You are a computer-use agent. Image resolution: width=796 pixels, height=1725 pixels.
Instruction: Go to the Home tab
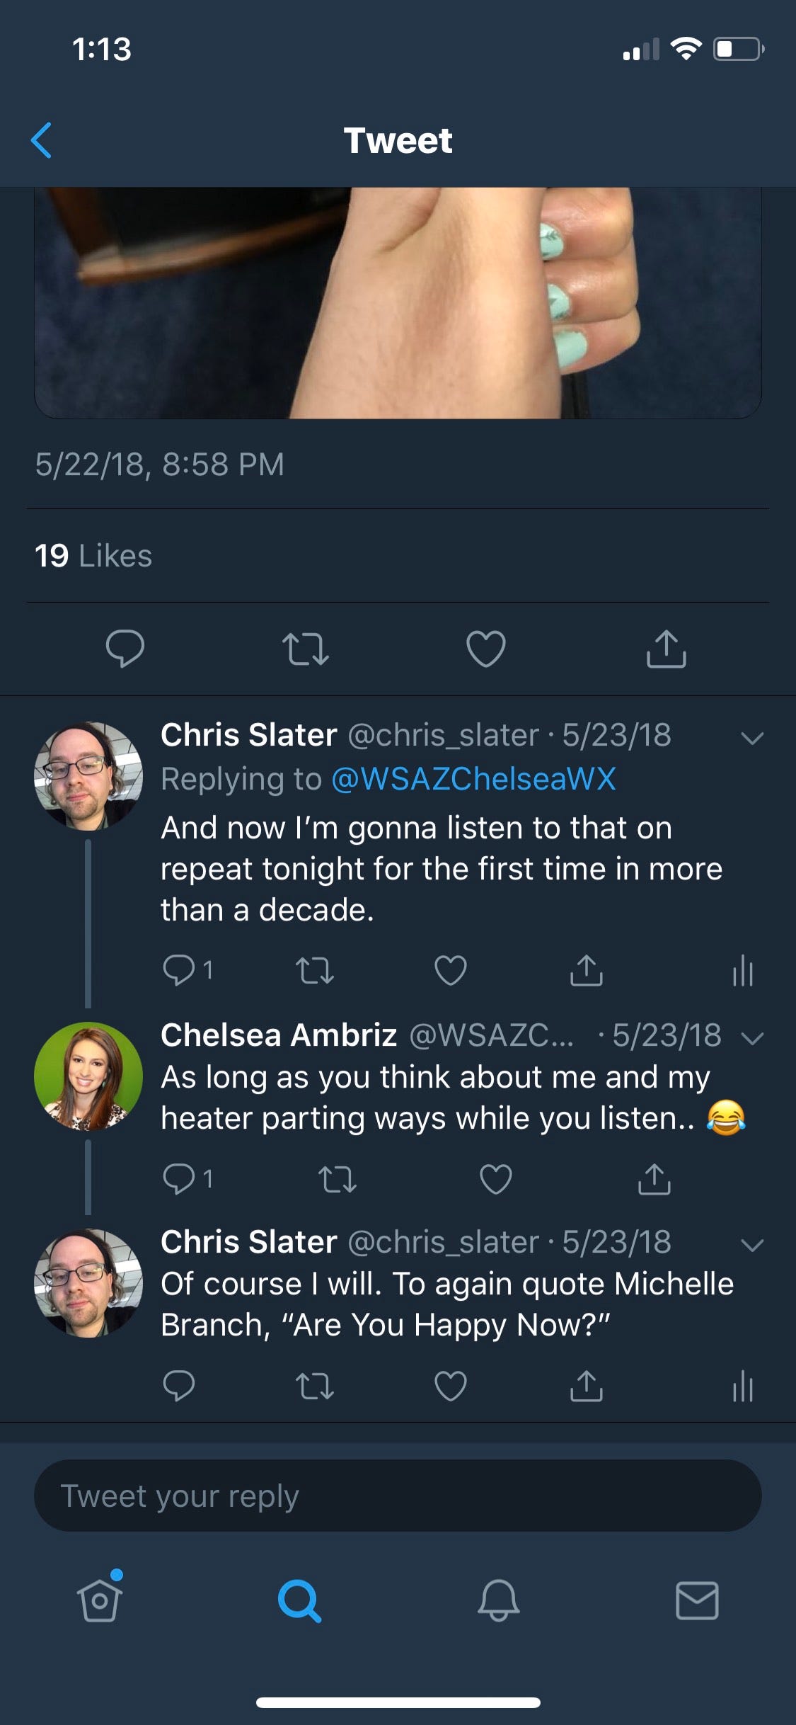tap(100, 1600)
